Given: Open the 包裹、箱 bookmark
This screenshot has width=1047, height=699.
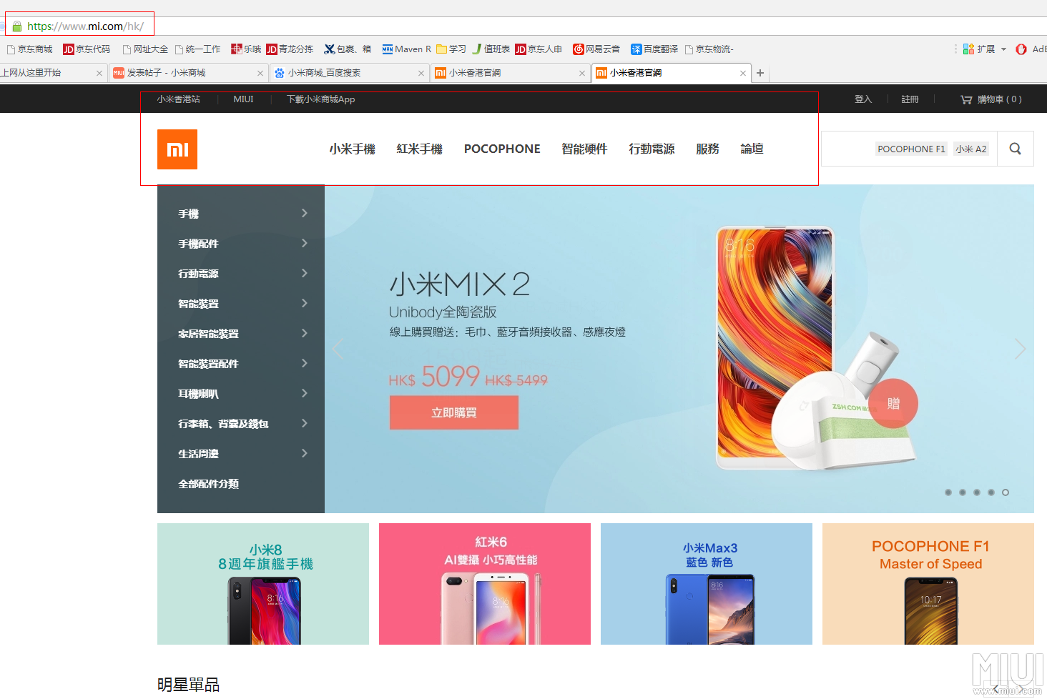Looking at the screenshot, I should pos(348,49).
